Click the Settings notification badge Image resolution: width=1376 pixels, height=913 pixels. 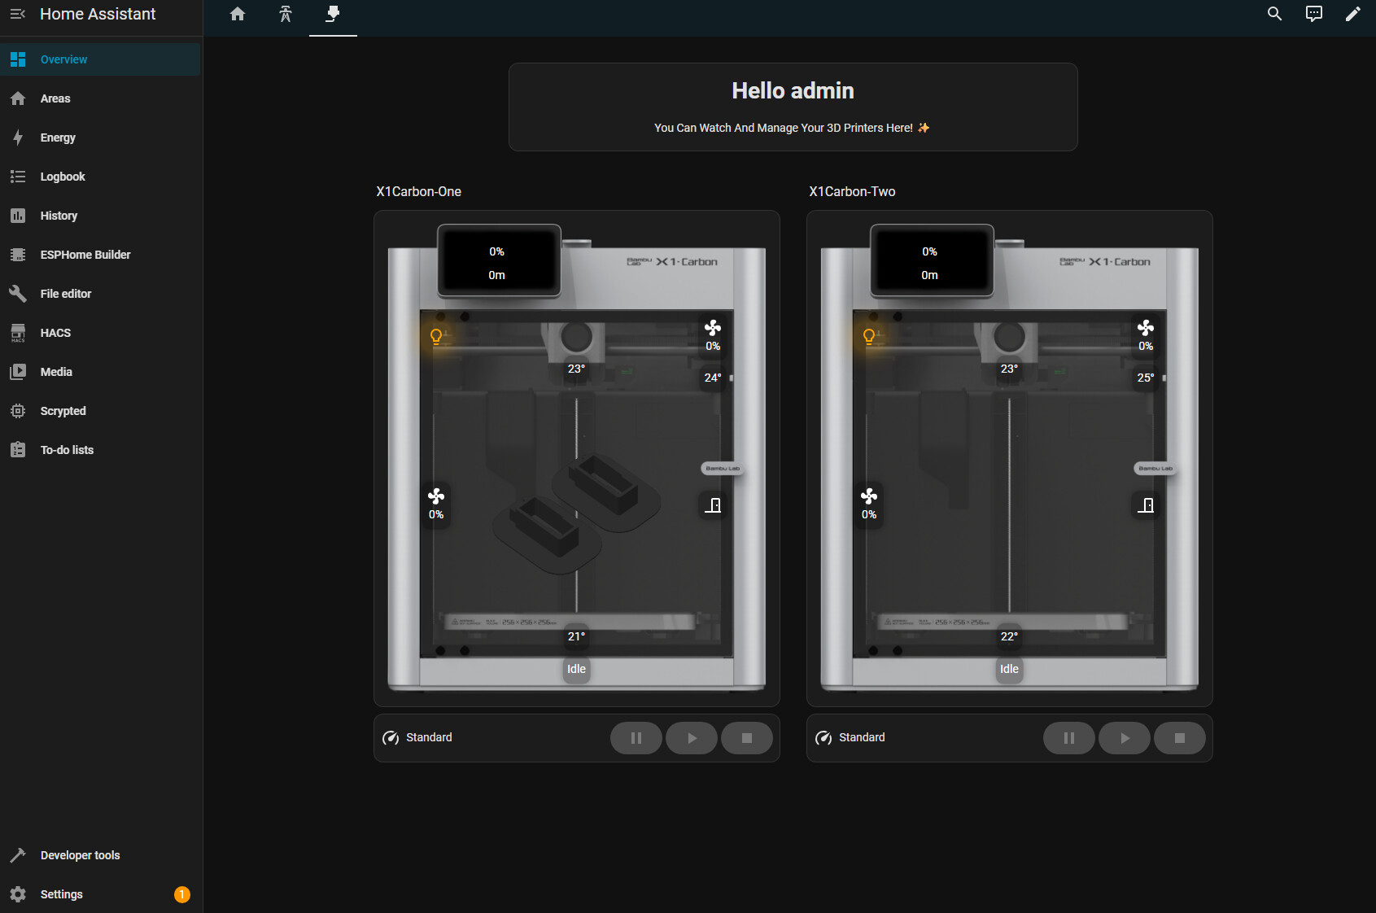(182, 894)
